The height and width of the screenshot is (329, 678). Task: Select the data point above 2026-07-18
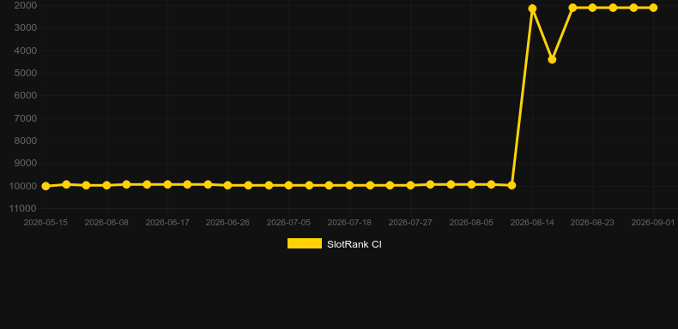350,185
